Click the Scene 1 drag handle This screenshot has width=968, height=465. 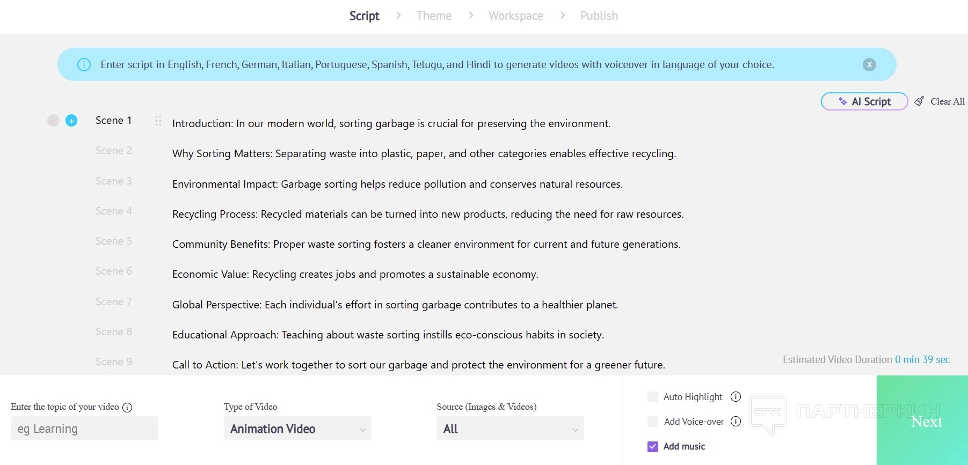coord(158,121)
